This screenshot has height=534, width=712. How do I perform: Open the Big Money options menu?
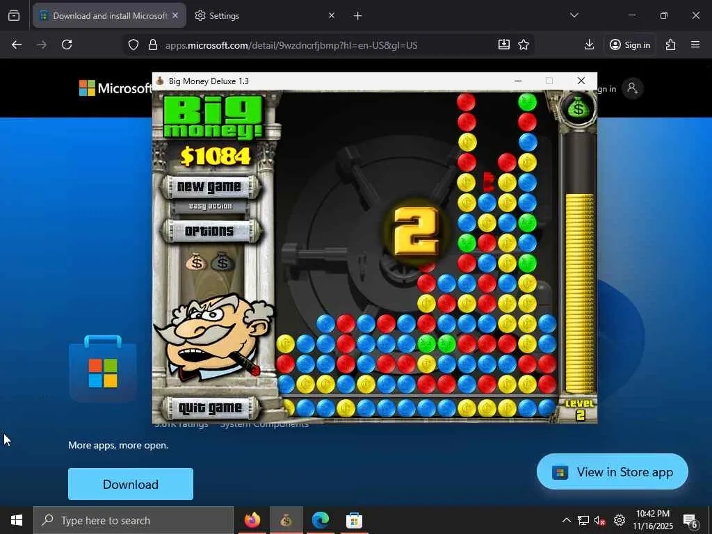tap(209, 231)
